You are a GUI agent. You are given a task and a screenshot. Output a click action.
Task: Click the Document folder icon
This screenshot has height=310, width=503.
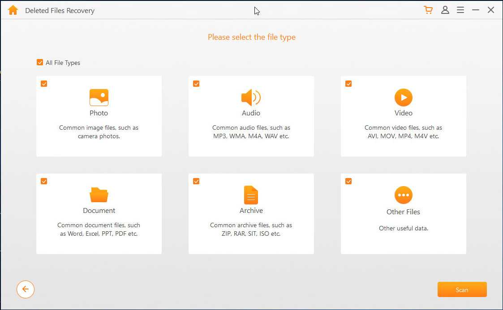coord(99,195)
